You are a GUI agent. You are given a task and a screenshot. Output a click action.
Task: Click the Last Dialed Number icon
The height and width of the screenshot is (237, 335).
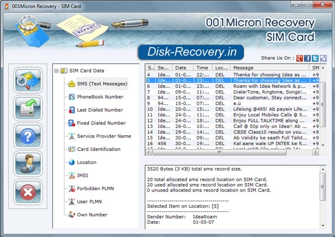72,110
